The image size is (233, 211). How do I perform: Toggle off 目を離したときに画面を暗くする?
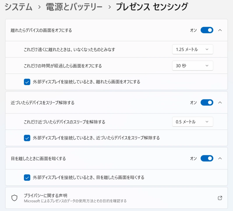tap(206, 158)
